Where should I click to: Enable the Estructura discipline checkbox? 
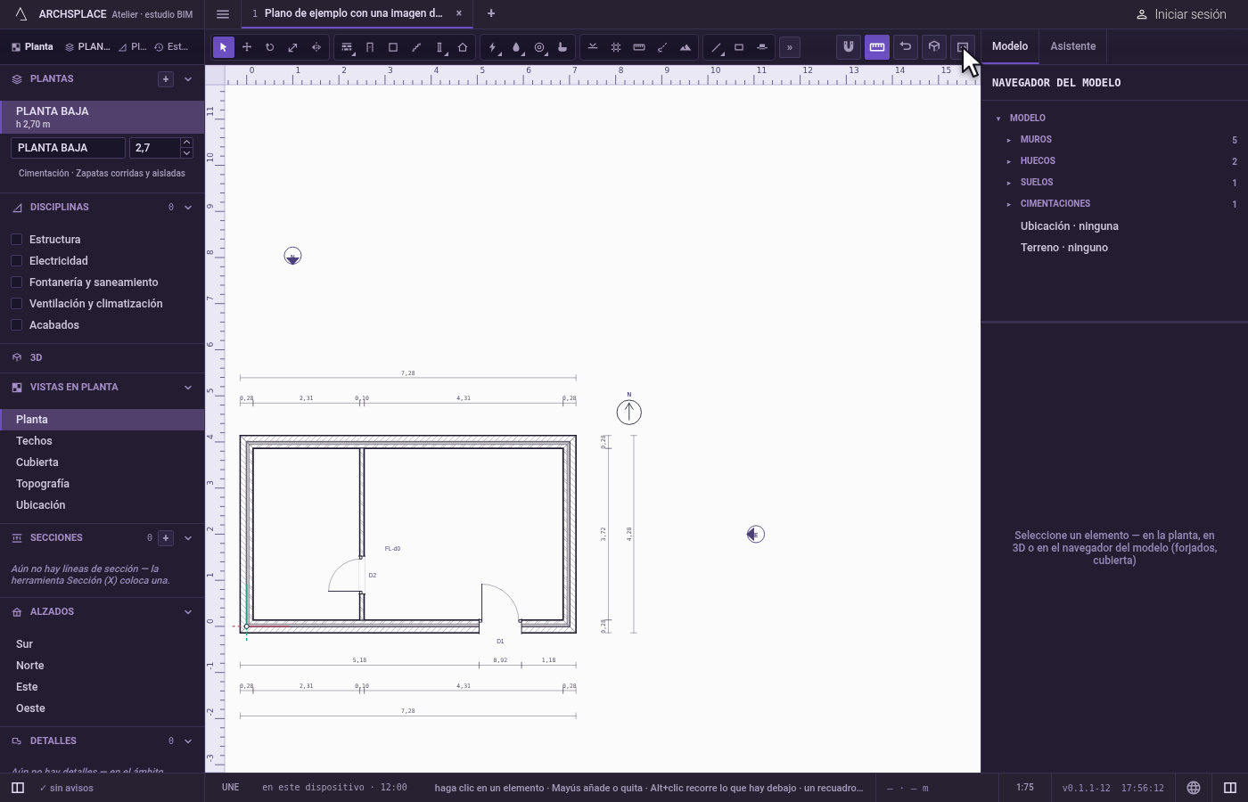coord(16,240)
